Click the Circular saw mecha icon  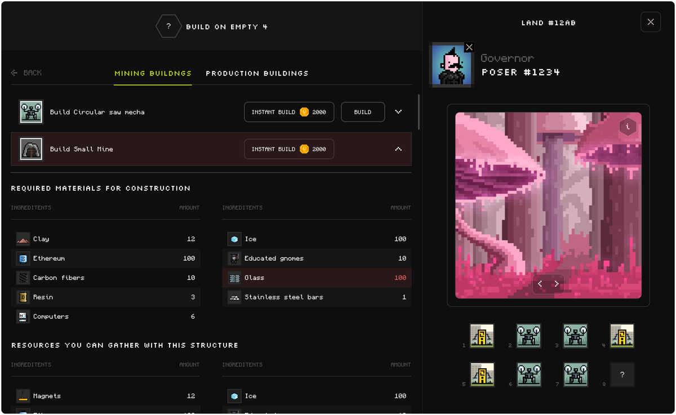pyautogui.click(x=31, y=112)
